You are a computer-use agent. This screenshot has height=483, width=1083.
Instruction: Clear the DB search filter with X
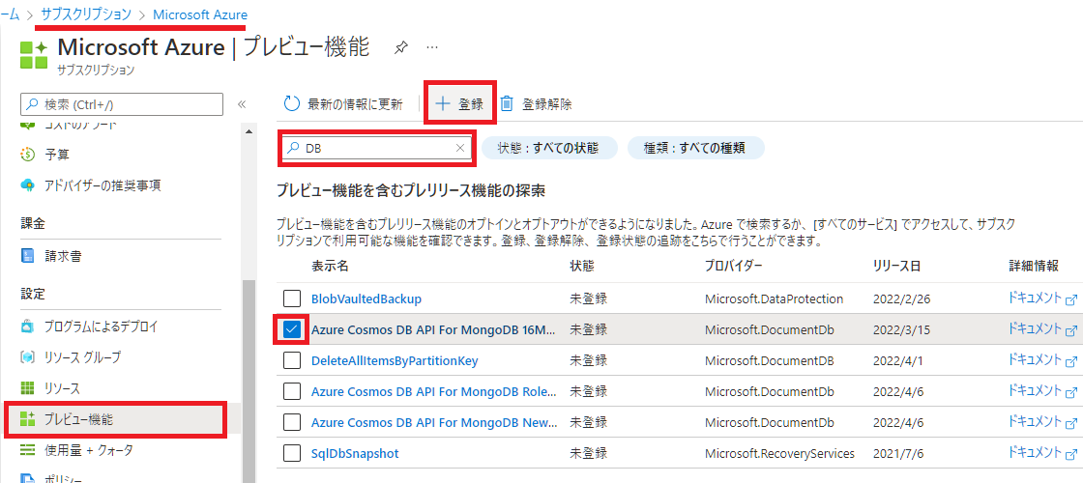(460, 148)
